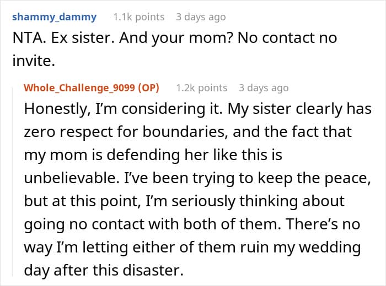Click the '(OP)' tag beside the username

tap(148, 88)
